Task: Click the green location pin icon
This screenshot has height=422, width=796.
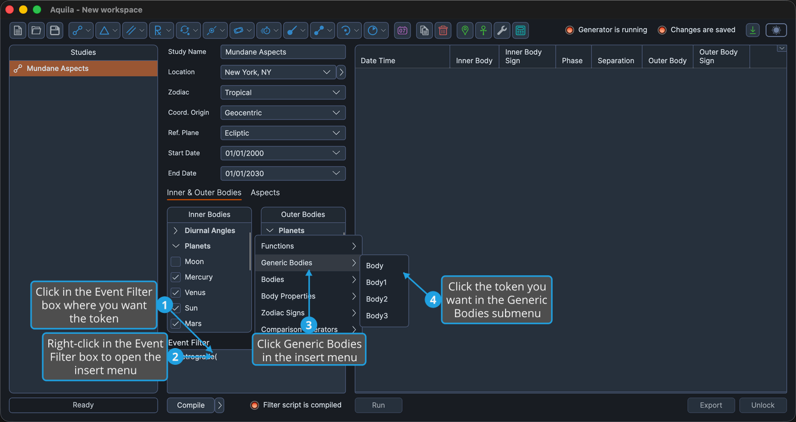Action: (x=465, y=30)
